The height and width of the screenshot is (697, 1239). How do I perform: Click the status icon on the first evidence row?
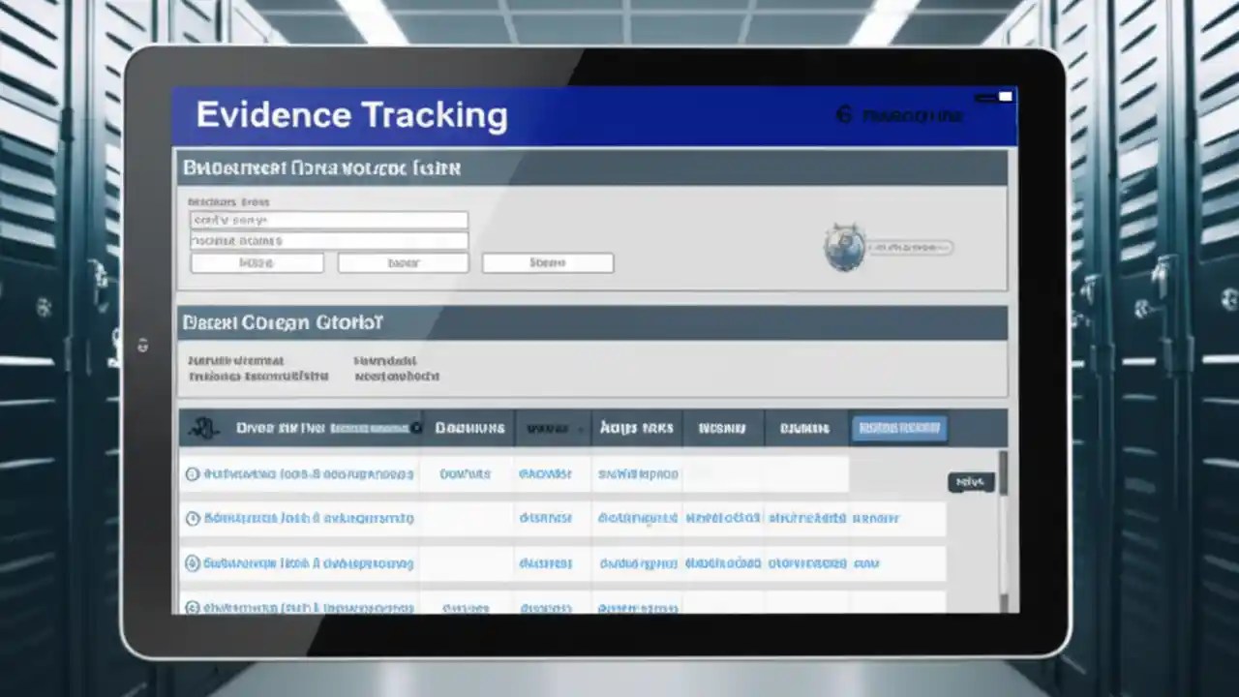[x=192, y=473]
